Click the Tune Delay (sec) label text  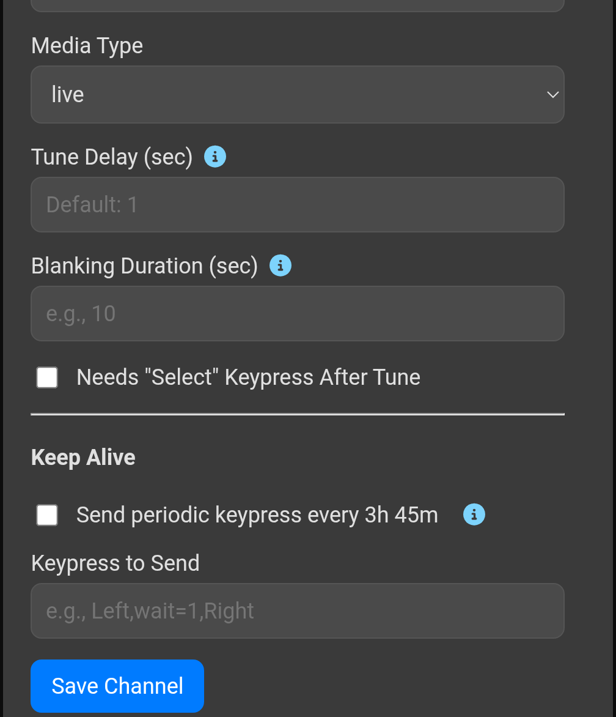click(112, 157)
